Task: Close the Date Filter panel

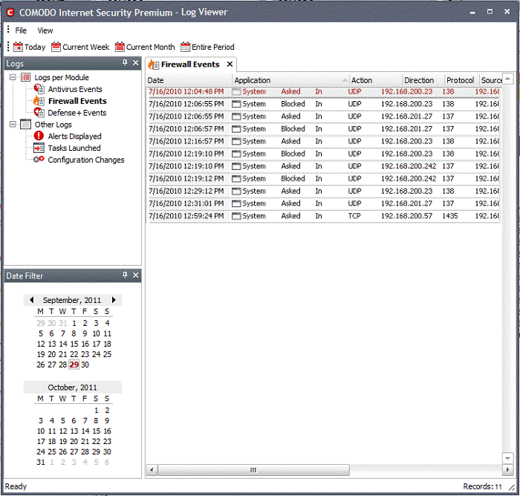Action: pyautogui.click(x=136, y=275)
